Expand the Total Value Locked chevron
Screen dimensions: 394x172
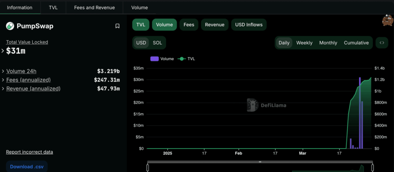click(x=3, y=51)
